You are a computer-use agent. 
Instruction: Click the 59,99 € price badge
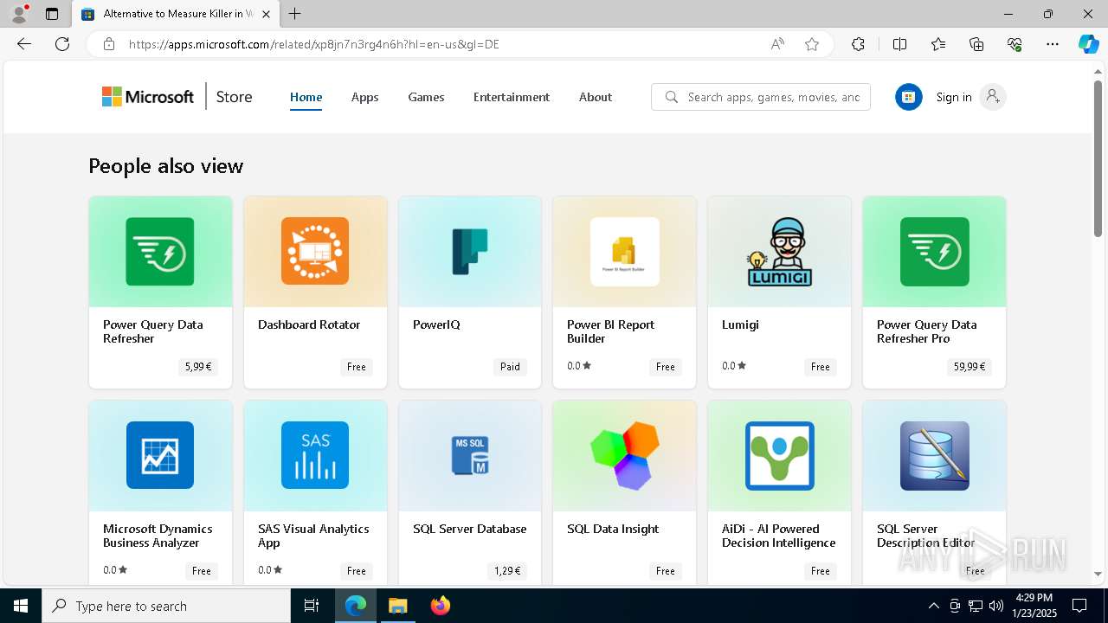[x=969, y=367]
